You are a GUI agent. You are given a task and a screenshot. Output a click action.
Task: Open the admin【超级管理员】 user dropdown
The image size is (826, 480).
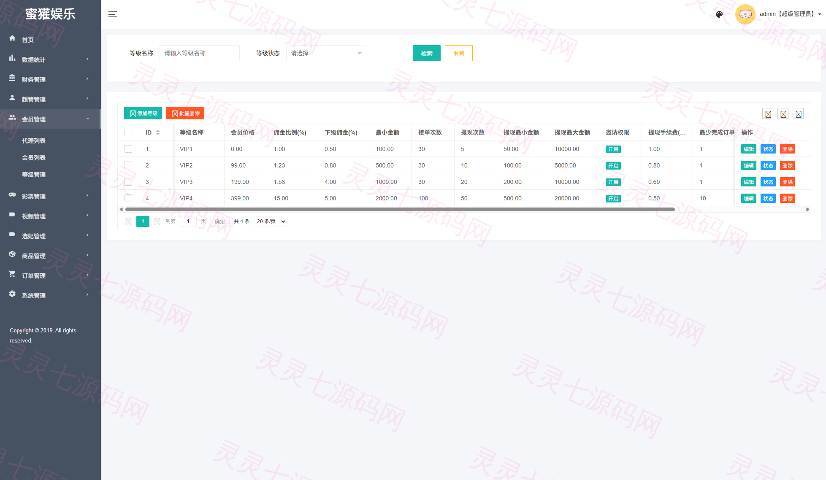(x=790, y=14)
